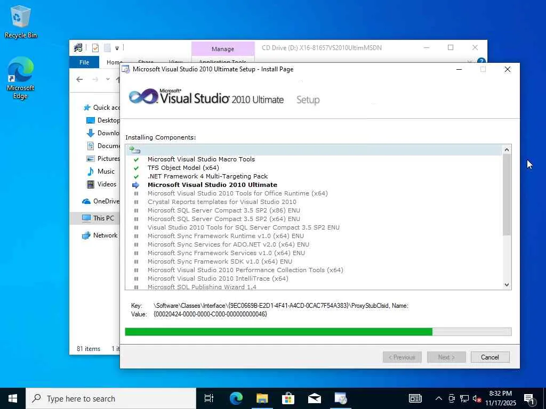Click the disabled Previous button
The height and width of the screenshot is (409, 546).
[x=402, y=357]
